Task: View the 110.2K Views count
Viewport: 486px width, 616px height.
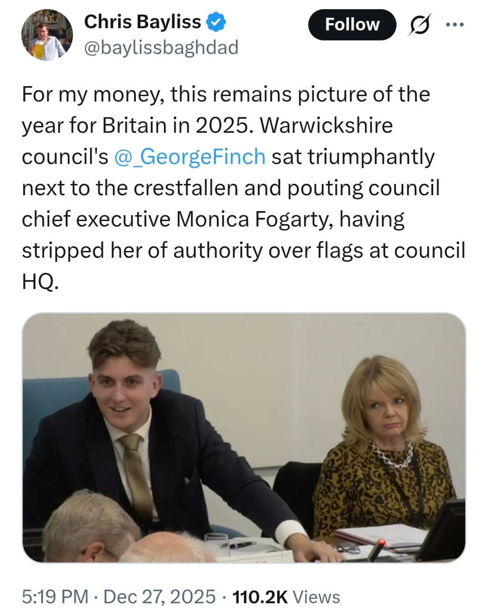Action: tap(286, 597)
